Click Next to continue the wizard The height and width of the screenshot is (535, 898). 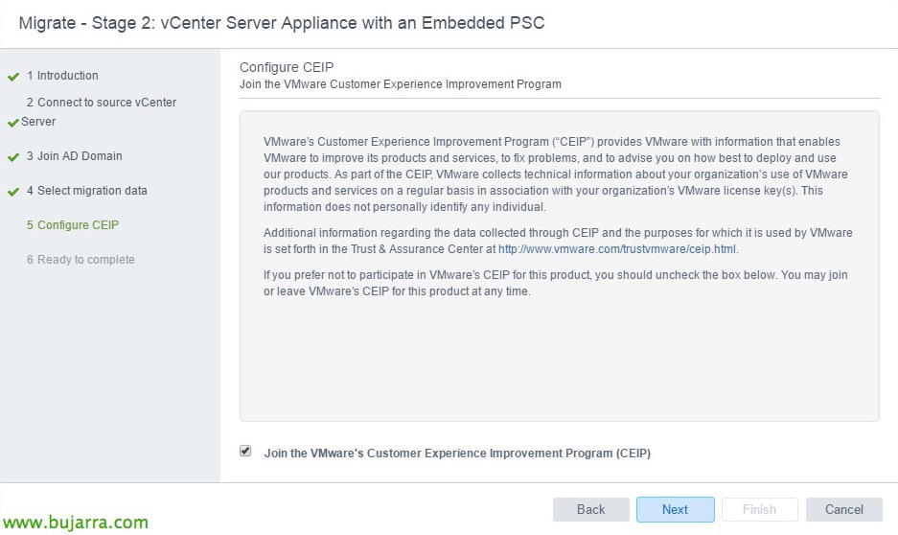click(x=675, y=509)
